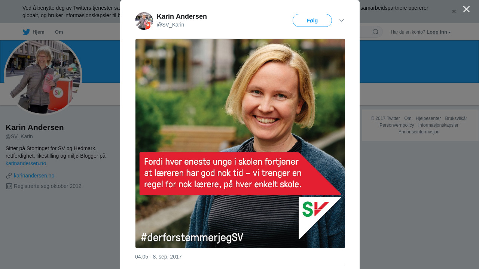The image size is (479, 269).
Task: Open the Personvernpolicy footer link
Action: coord(397,125)
